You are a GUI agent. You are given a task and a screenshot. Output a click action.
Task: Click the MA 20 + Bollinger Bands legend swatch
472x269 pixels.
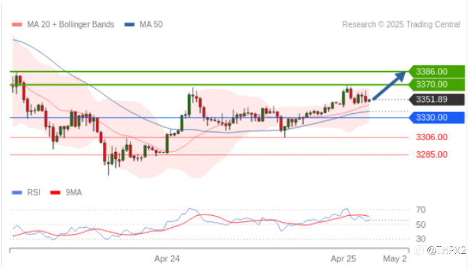[17, 24]
